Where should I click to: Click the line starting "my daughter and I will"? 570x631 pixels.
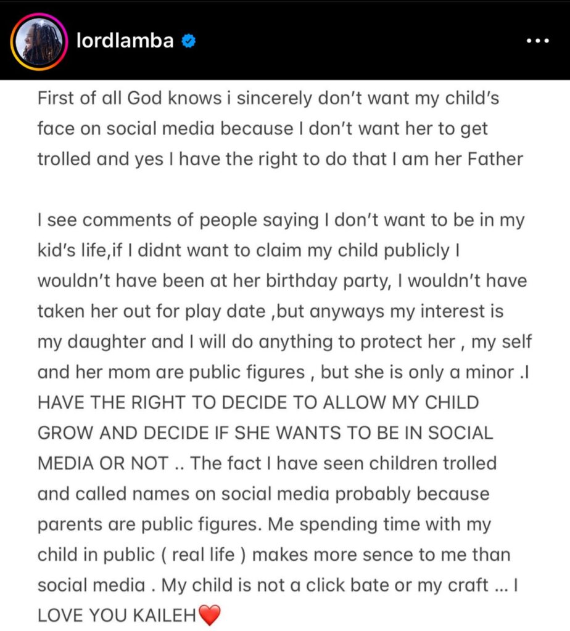(x=285, y=341)
